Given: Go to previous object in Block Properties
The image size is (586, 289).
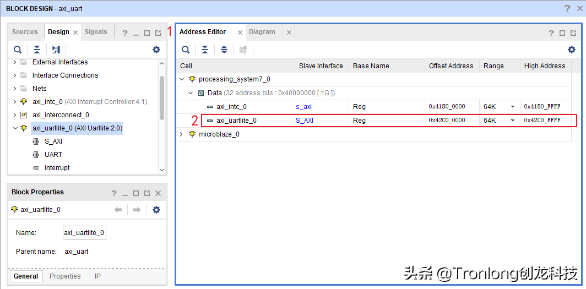Looking at the screenshot, I should point(118,210).
